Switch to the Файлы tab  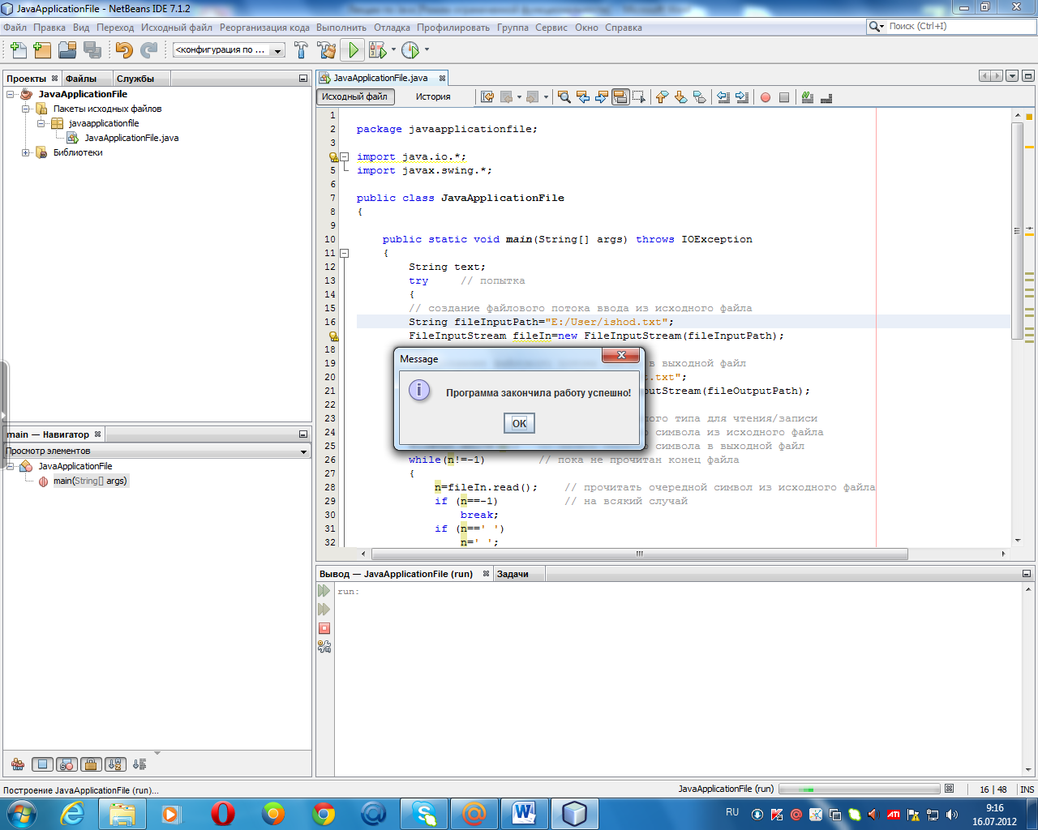81,79
